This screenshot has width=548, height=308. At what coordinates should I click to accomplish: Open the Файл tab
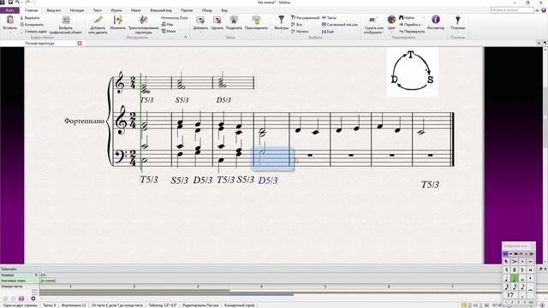9,10
